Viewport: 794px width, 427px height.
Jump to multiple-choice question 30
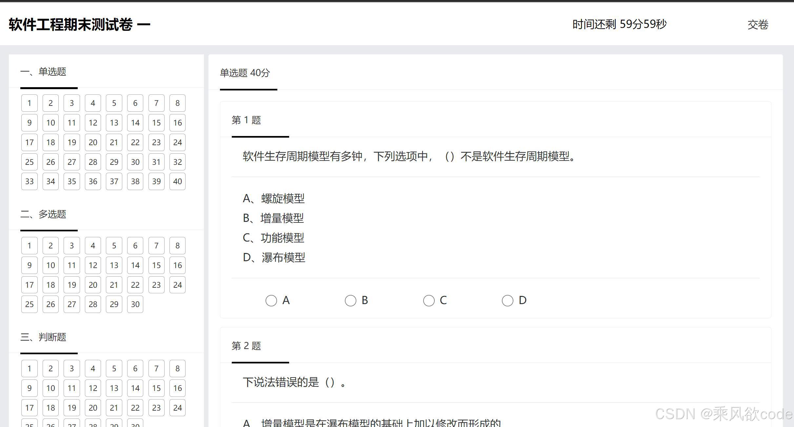pyautogui.click(x=135, y=304)
